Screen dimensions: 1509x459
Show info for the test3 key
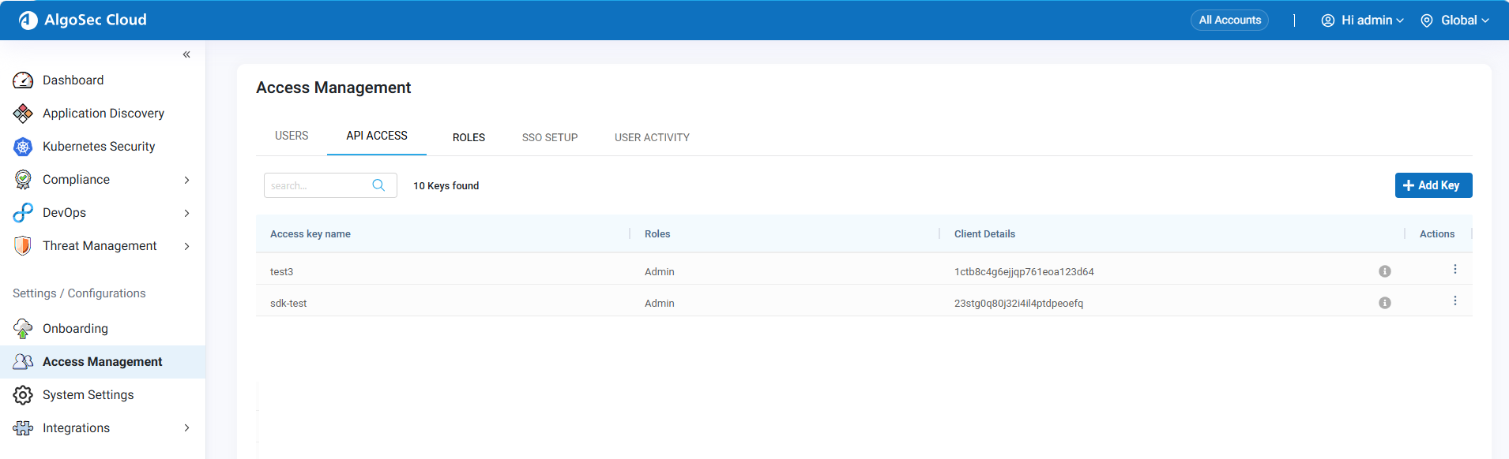click(1384, 271)
